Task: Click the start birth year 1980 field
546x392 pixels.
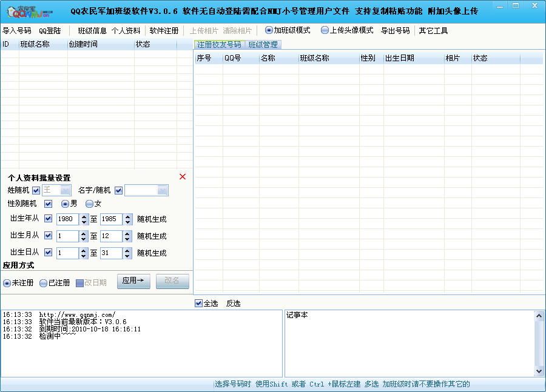Action: point(68,219)
